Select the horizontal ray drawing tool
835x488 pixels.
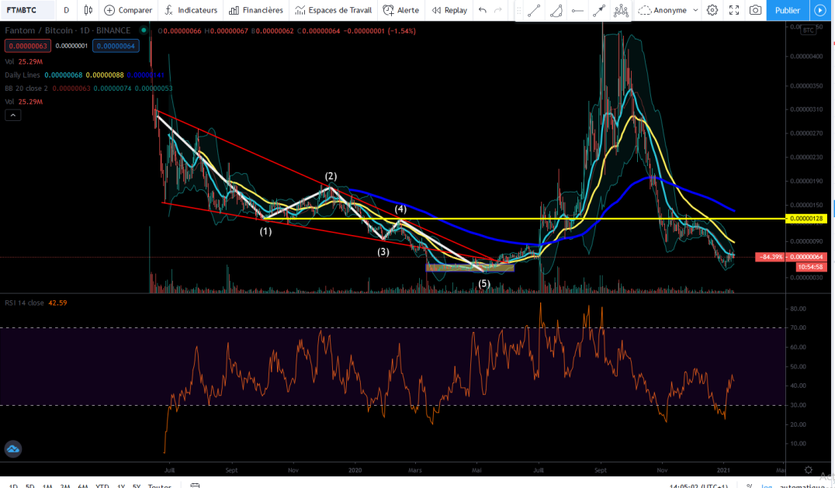coord(577,10)
